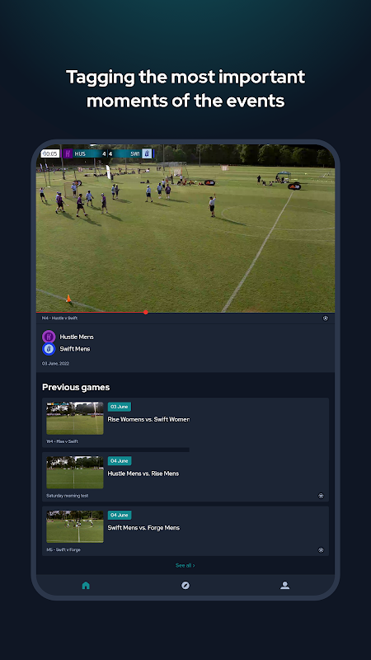This screenshot has width=371, height=660.
Task: Open Swift Mens vs. Forge Mens game
Action: 143,528
